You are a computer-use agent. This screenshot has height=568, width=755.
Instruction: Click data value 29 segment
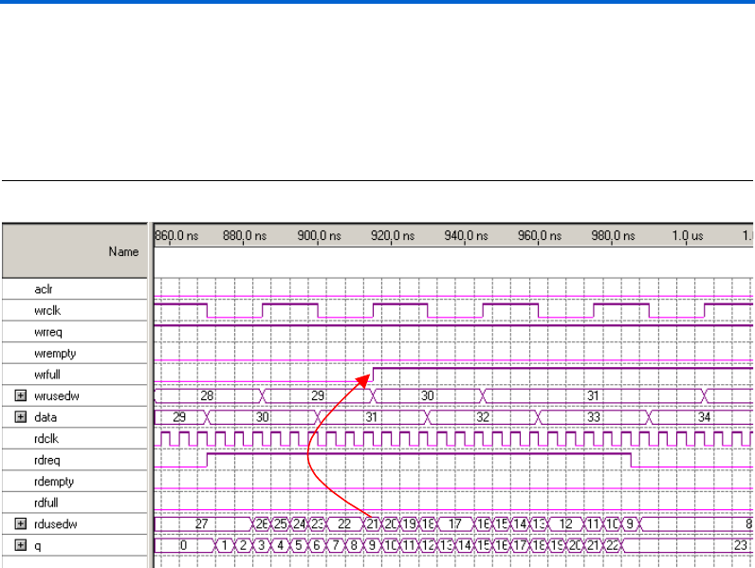(x=180, y=417)
